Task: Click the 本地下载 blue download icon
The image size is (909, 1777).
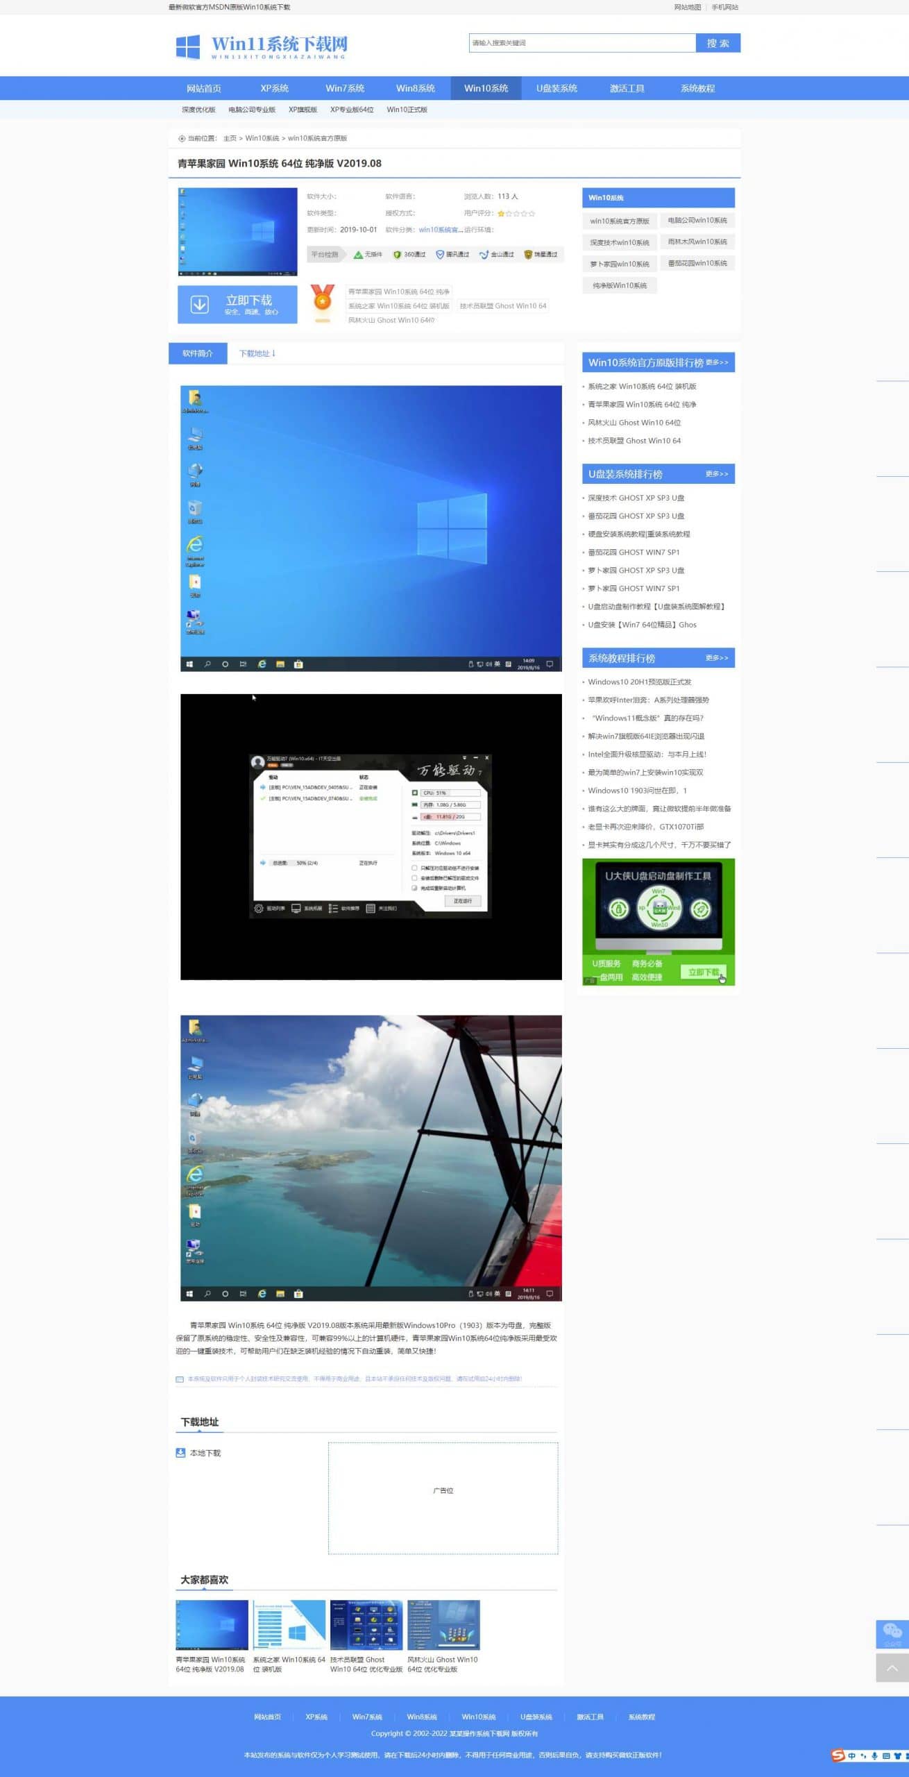Action: 180,1453
